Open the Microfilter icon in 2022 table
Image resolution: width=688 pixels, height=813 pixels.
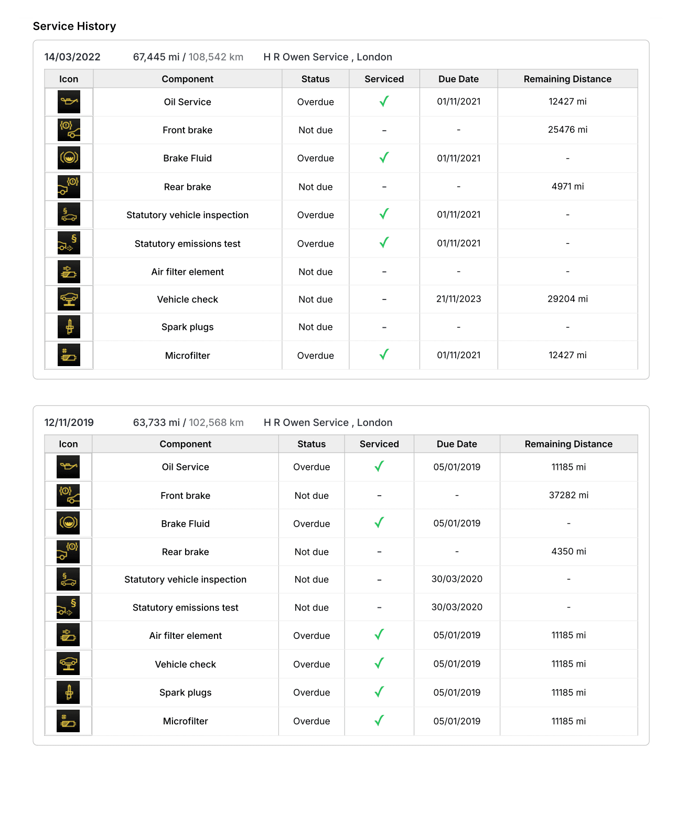pyautogui.click(x=68, y=355)
